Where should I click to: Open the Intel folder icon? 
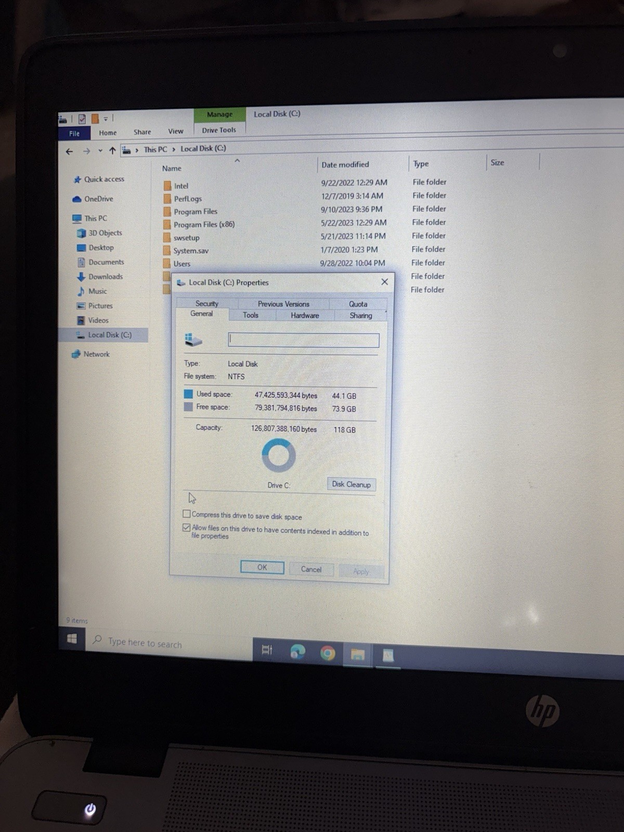tap(167, 186)
